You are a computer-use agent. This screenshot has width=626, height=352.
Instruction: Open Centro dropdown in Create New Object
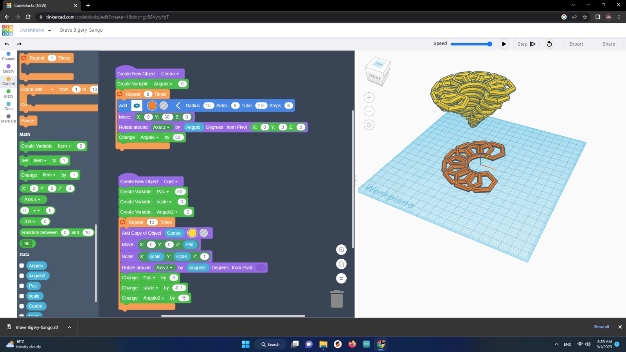pos(170,74)
